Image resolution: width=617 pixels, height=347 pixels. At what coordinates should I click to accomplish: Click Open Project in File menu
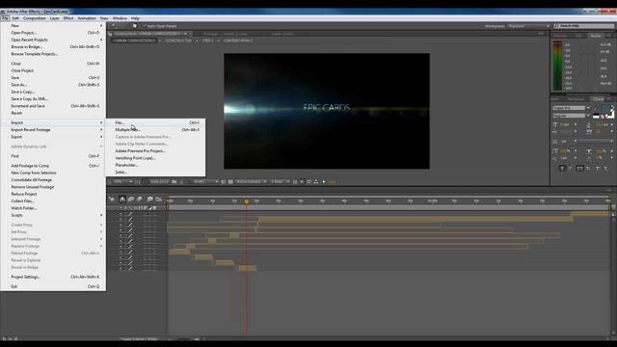tap(53, 33)
